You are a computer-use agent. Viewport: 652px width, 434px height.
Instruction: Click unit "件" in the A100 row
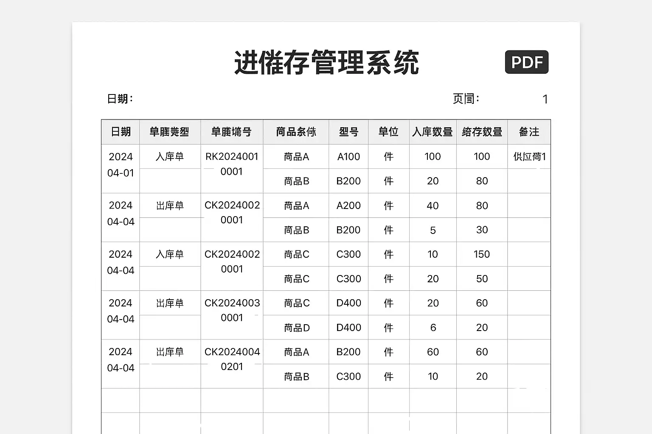click(388, 157)
